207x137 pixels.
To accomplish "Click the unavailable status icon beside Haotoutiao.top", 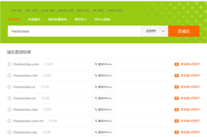I will pyautogui.click(x=9, y=109).
